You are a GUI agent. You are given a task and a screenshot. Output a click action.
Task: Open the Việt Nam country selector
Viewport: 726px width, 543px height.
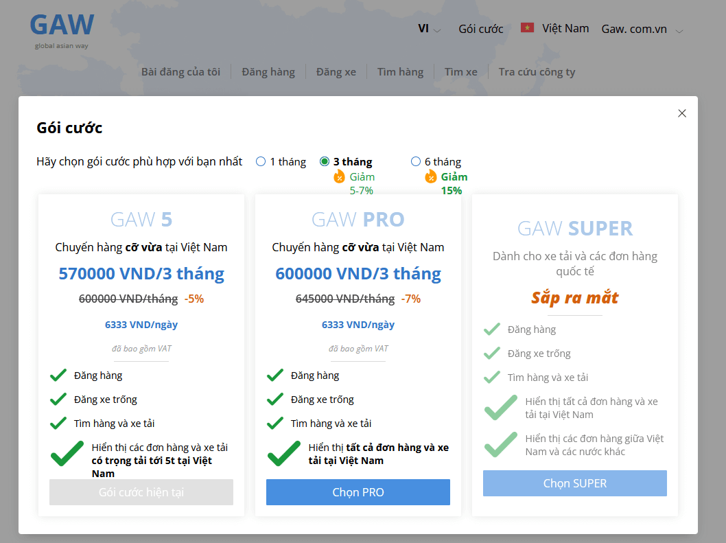click(565, 28)
